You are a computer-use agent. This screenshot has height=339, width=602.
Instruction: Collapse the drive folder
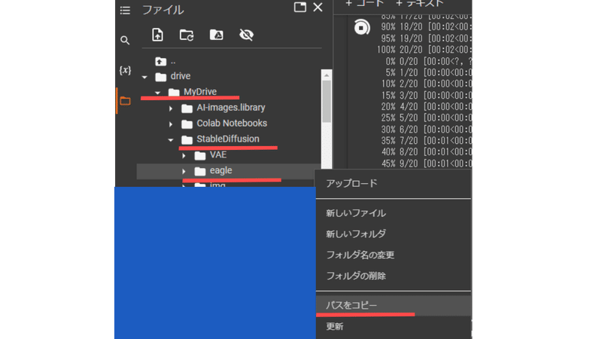[x=144, y=77]
